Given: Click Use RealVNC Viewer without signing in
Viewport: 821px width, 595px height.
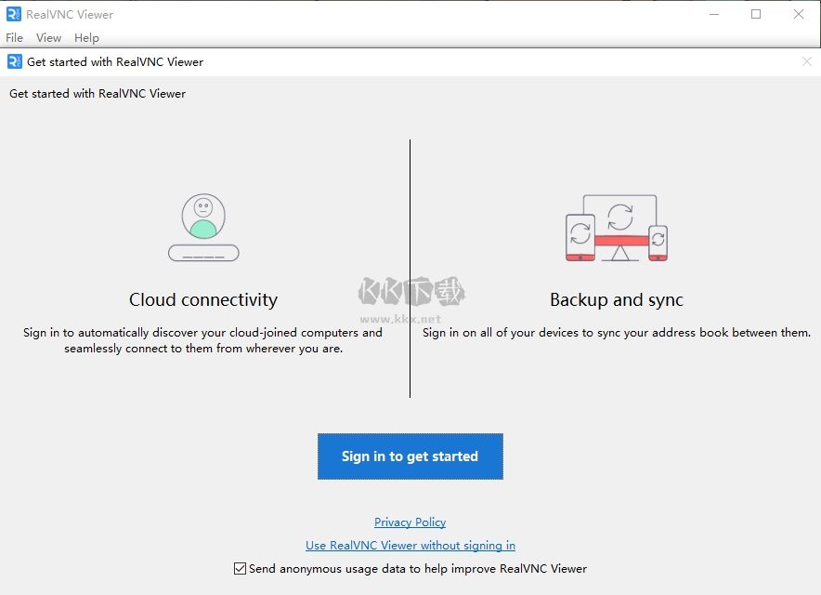Looking at the screenshot, I should (x=410, y=545).
